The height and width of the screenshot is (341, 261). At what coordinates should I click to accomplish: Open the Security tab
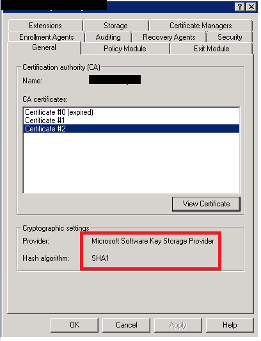point(230,37)
